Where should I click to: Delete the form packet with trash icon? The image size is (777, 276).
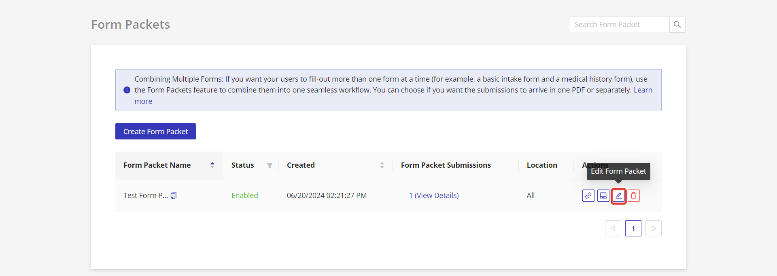coord(634,196)
